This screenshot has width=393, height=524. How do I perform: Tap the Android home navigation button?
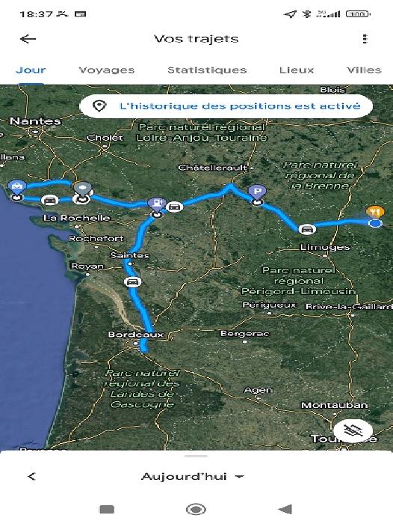(x=196, y=509)
